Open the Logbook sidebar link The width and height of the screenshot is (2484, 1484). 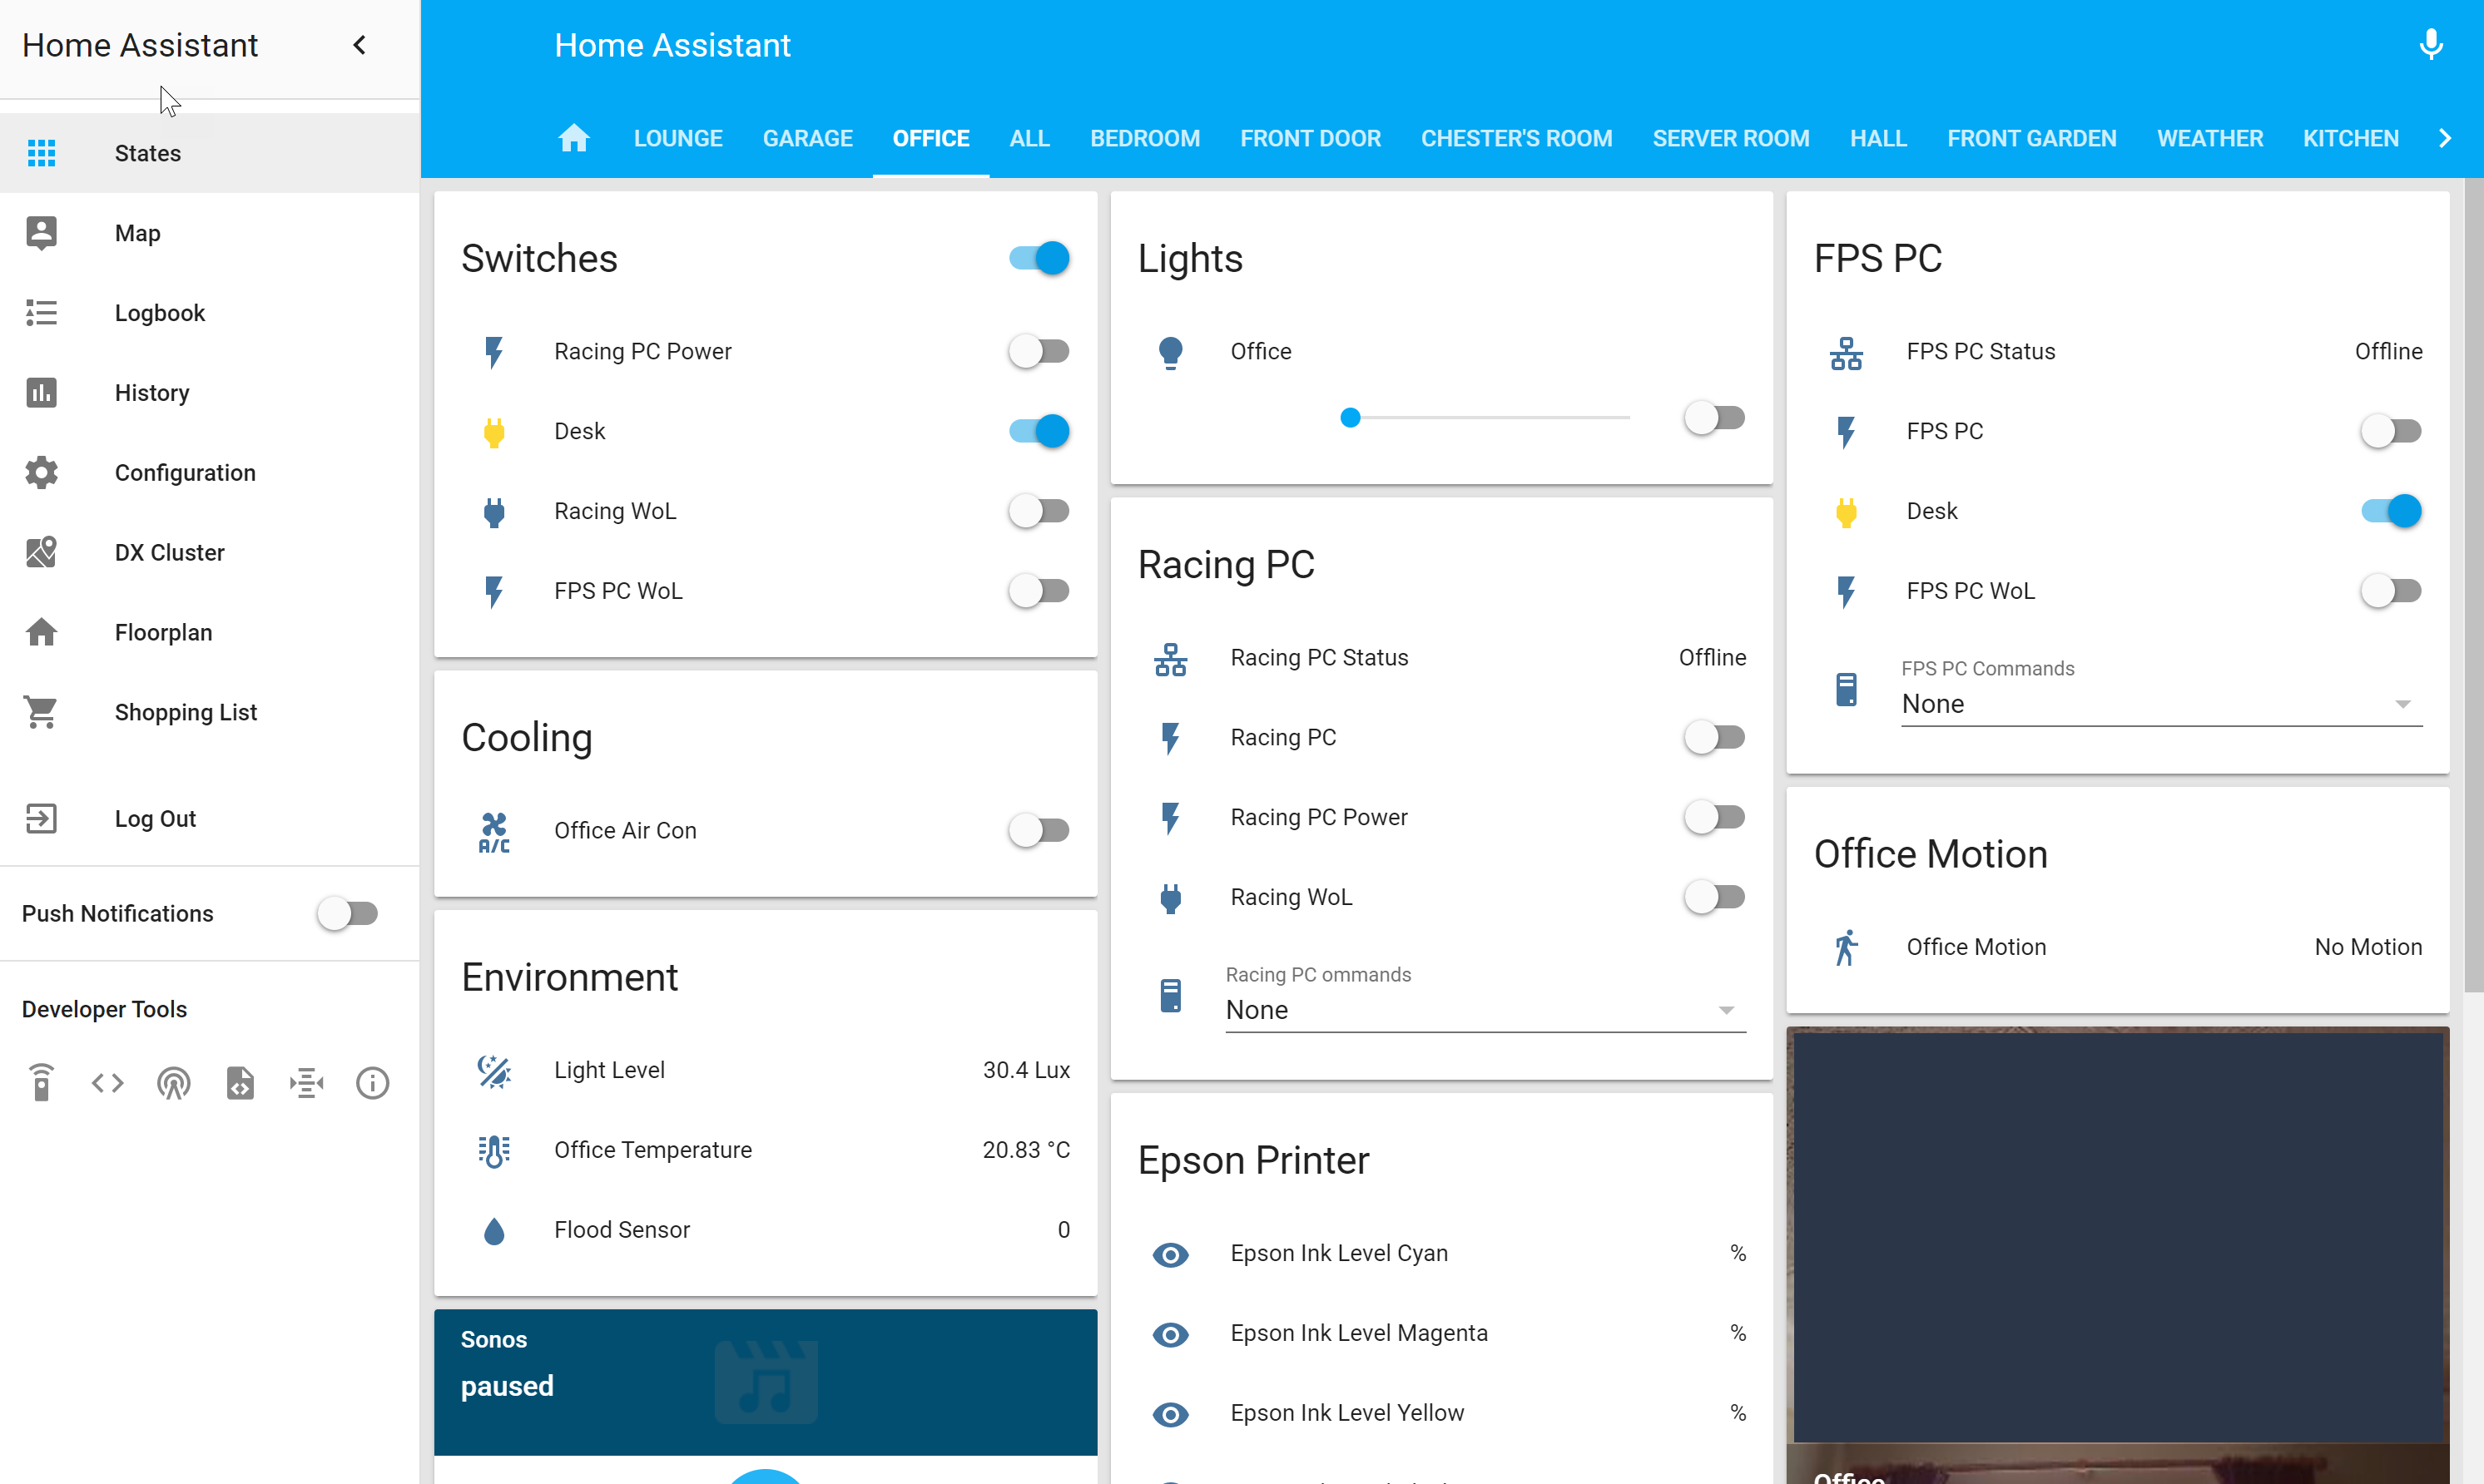[160, 313]
